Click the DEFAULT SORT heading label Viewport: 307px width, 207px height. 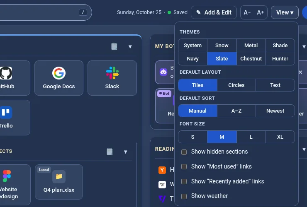197,98
